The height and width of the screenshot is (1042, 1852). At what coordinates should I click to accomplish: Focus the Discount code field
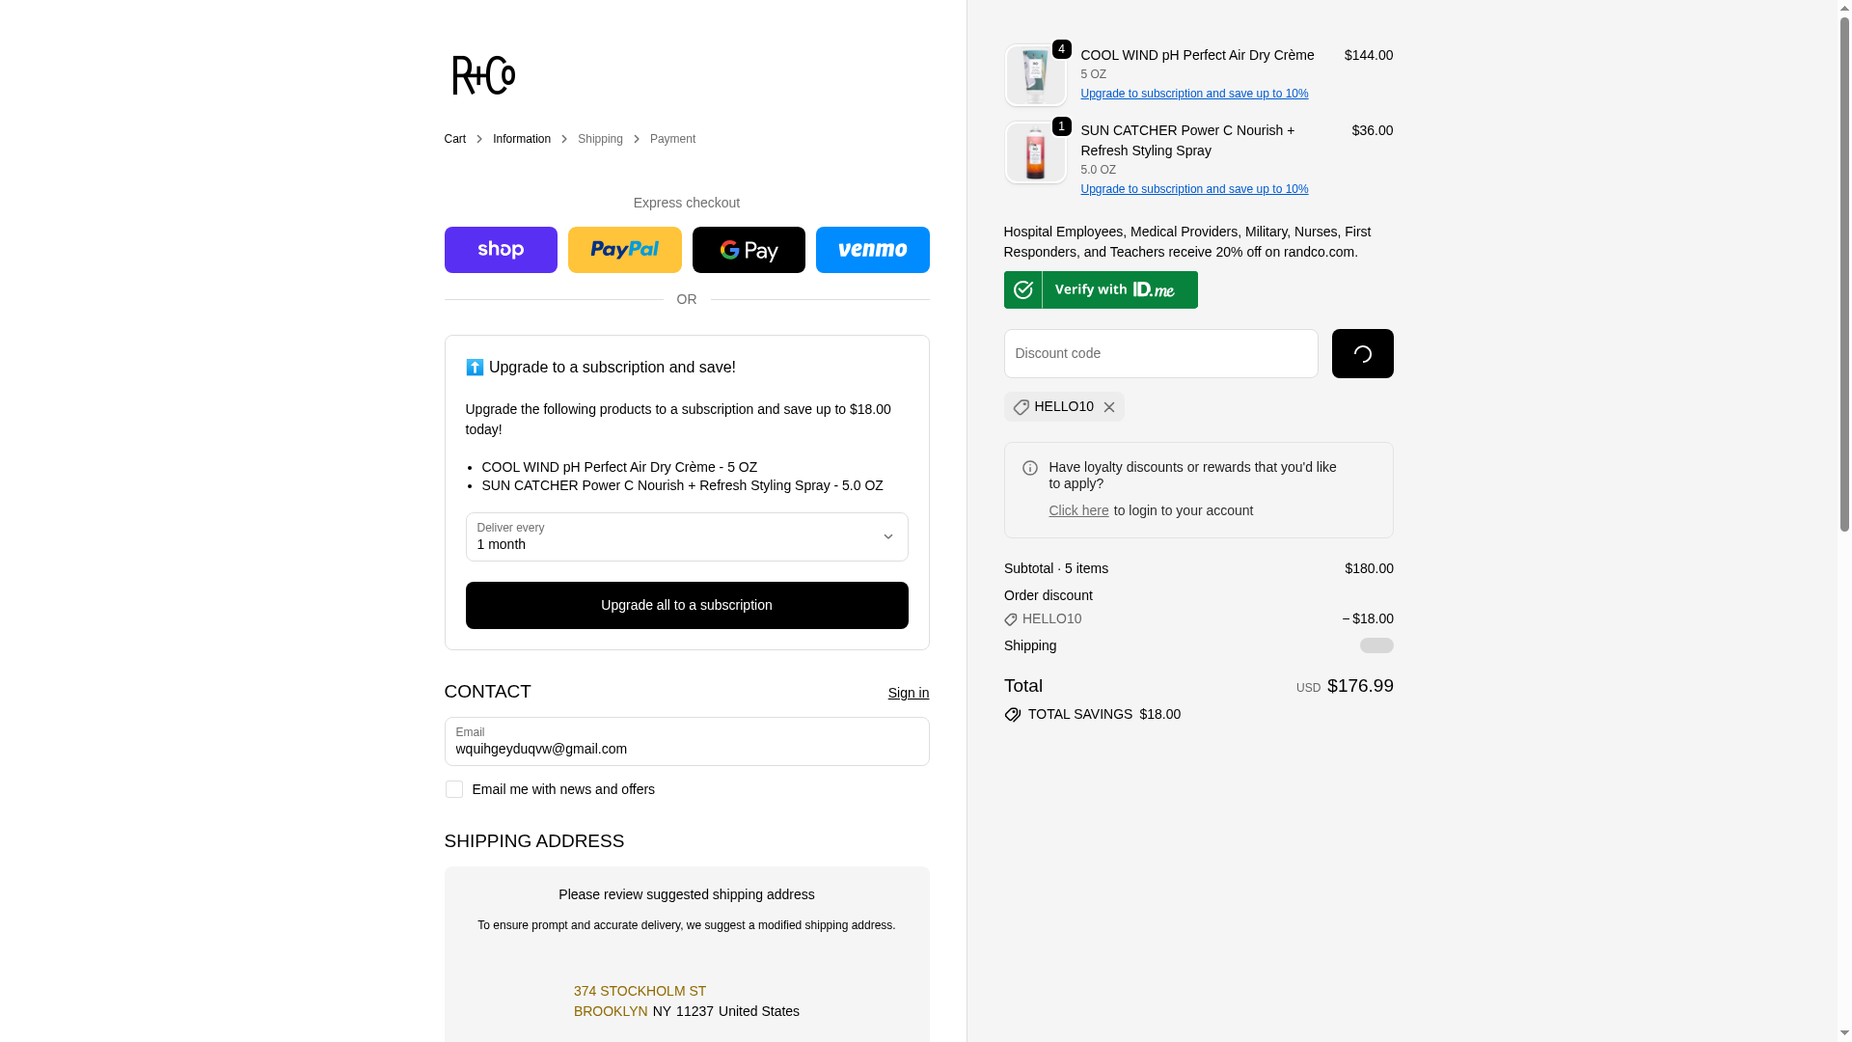[x=1160, y=353]
